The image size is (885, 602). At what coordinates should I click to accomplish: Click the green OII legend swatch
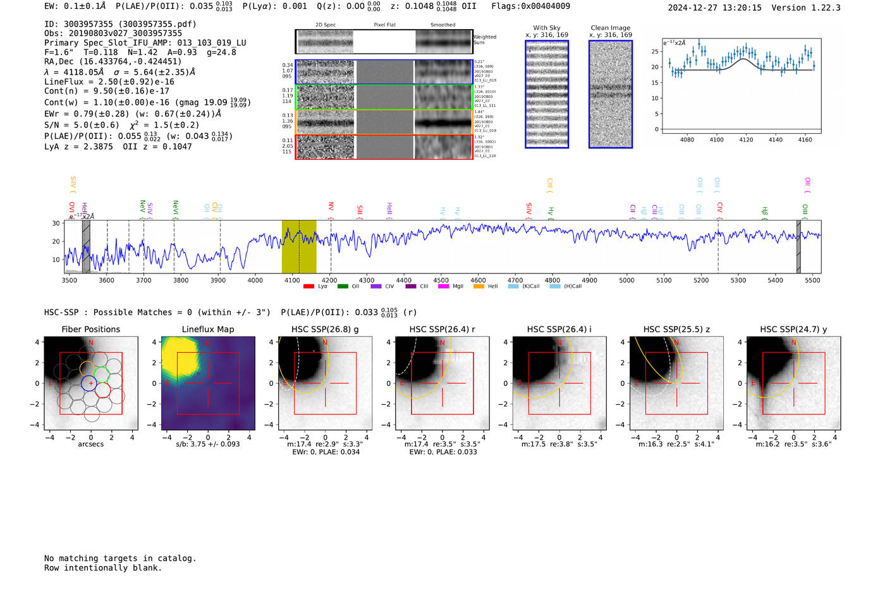[x=343, y=286]
